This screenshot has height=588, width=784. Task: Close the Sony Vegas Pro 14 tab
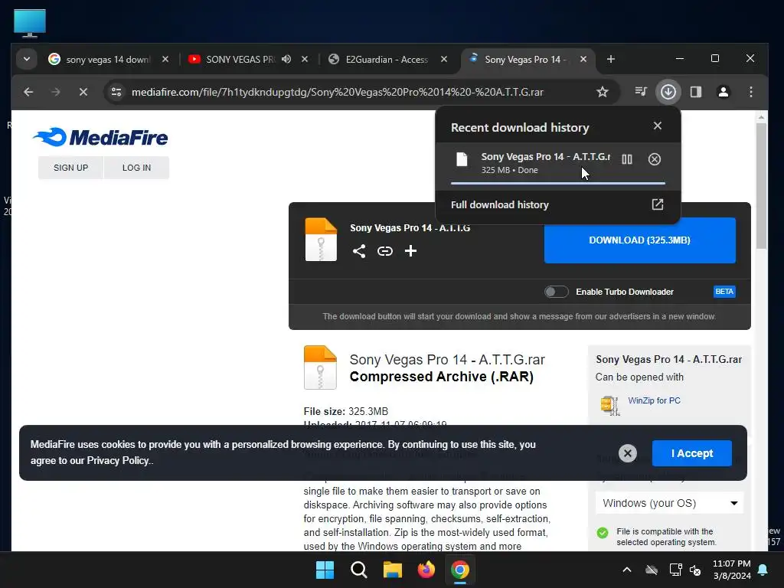[583, 60]
